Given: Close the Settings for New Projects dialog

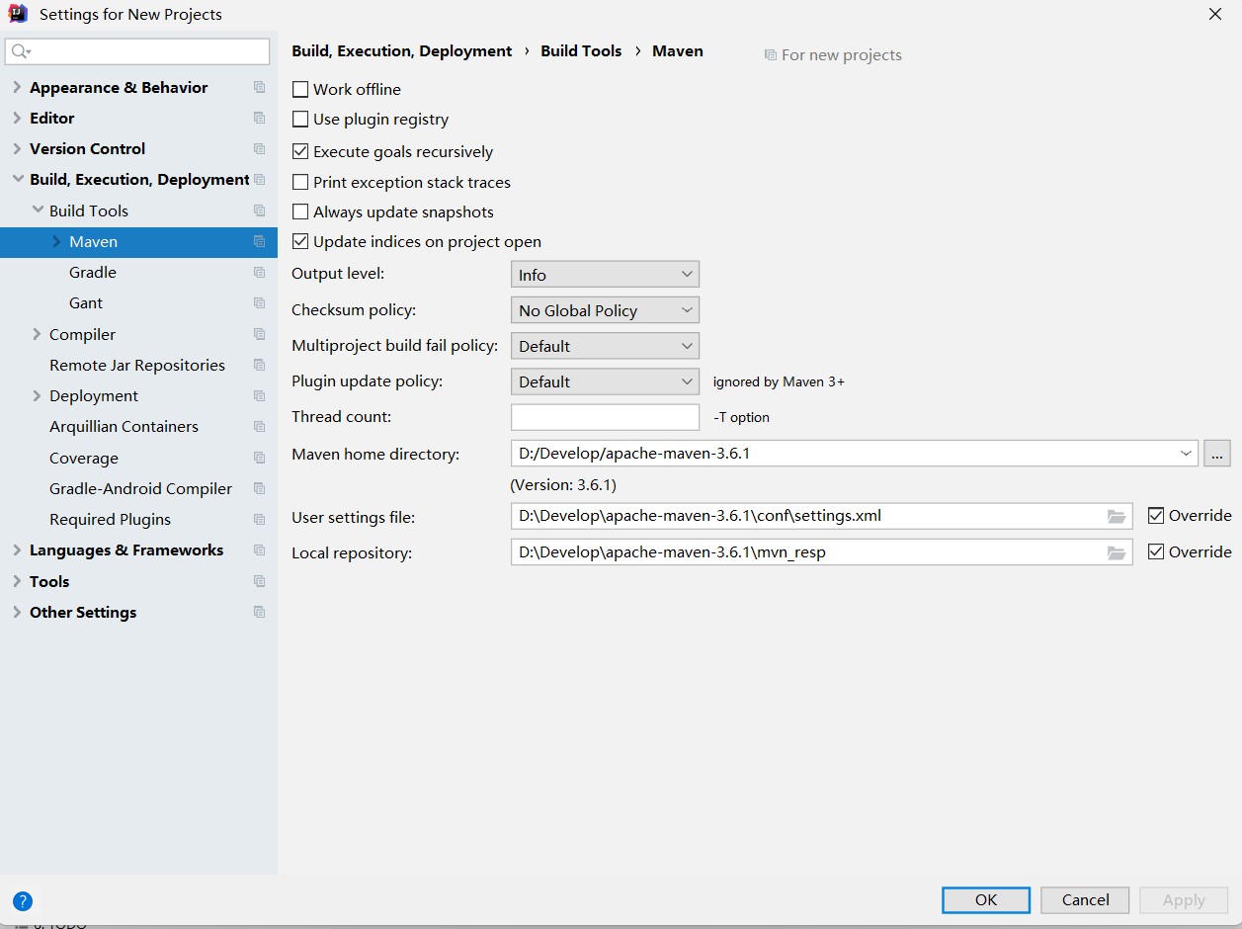Looking at the screenshot, I should pyautogui.click(x=1215, y=14).
